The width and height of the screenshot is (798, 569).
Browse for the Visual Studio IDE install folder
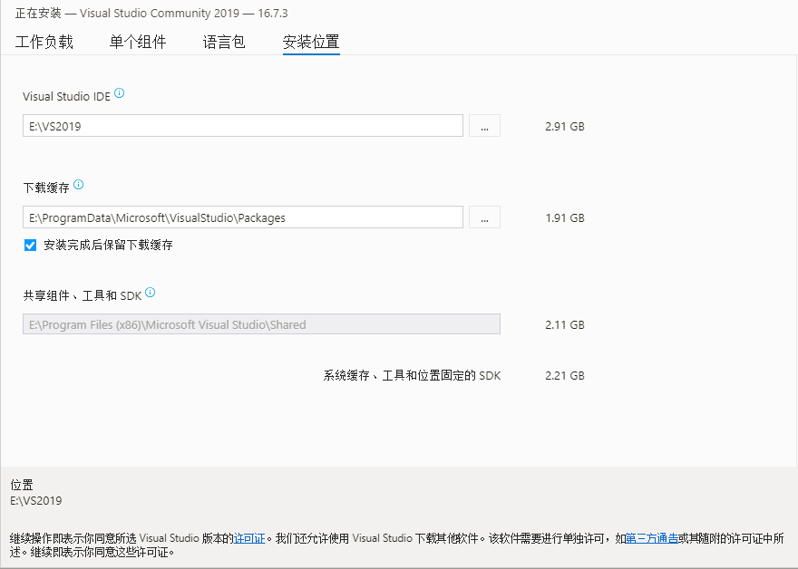(484, 126)
